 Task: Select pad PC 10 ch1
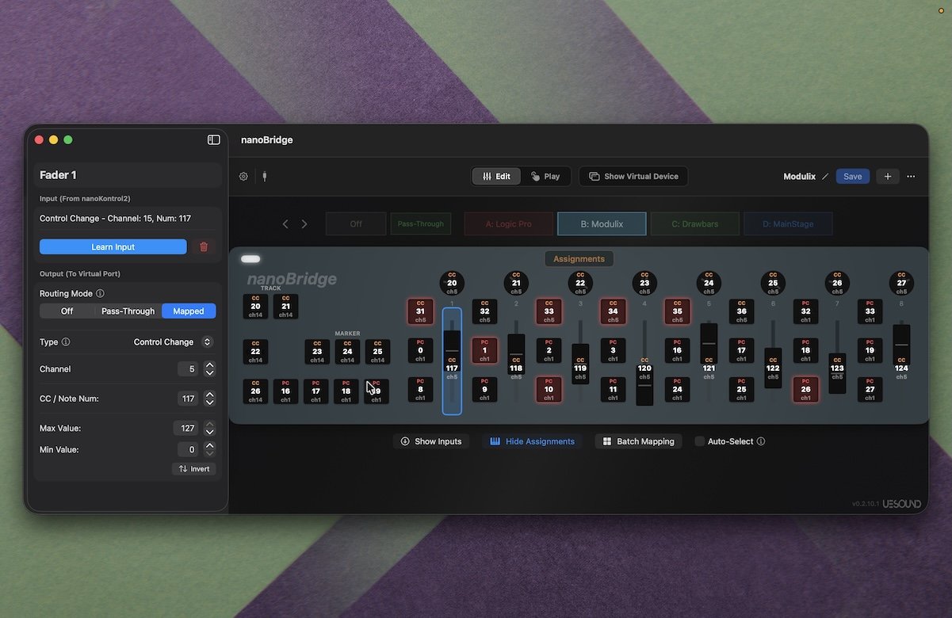549,389
